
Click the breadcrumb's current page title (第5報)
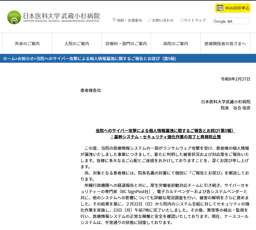(x=106, y=59)
